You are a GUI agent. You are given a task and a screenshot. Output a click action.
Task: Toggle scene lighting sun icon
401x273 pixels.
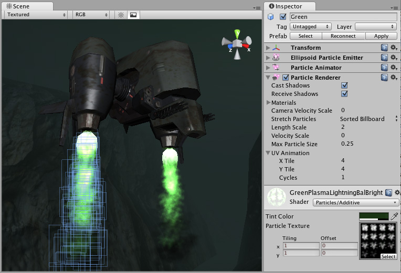pyautogui.click(x=121, y=15)
